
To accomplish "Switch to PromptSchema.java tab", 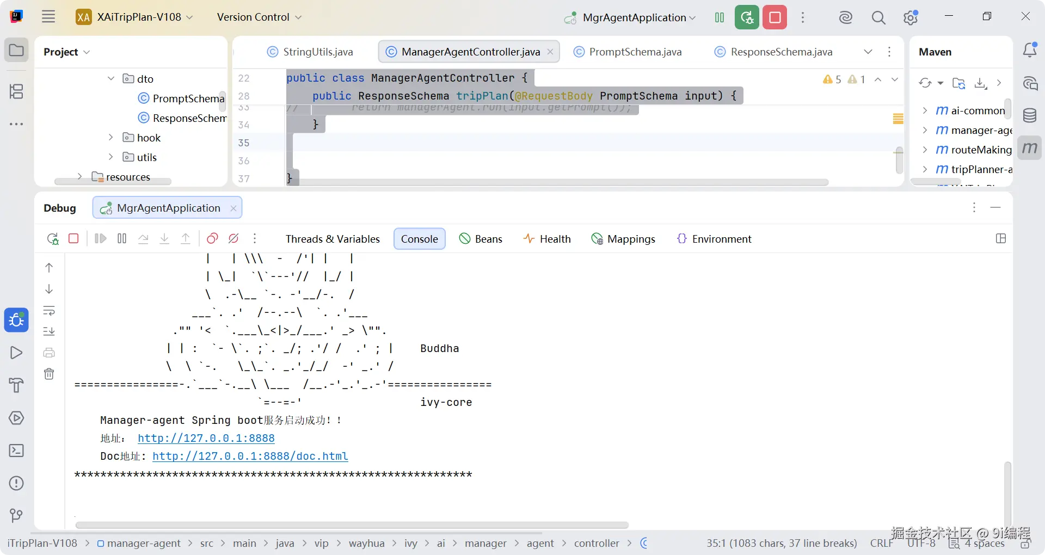I will tap(628, 52).
